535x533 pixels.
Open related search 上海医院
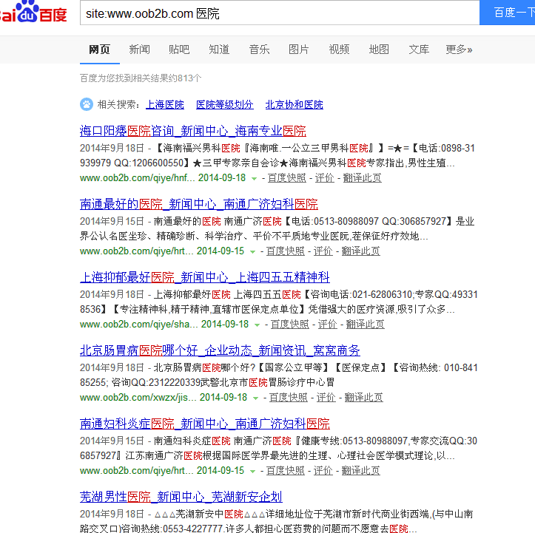tap(165, 105)
